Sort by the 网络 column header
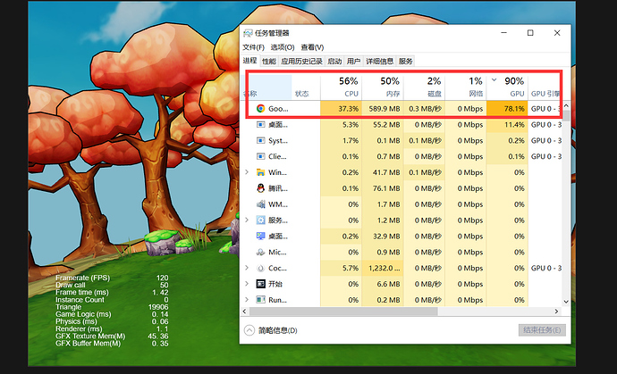This screenshot has height=374, width=617. pos(466,87)
